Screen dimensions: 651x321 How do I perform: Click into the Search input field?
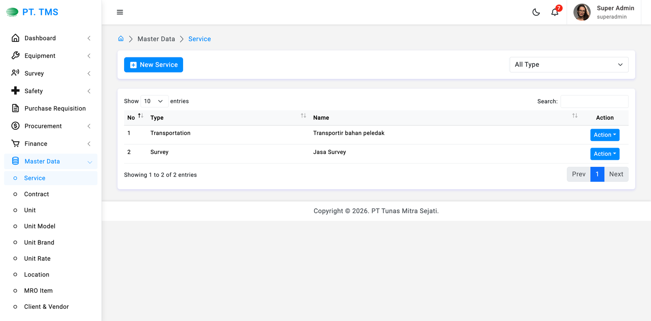[594, 101]
